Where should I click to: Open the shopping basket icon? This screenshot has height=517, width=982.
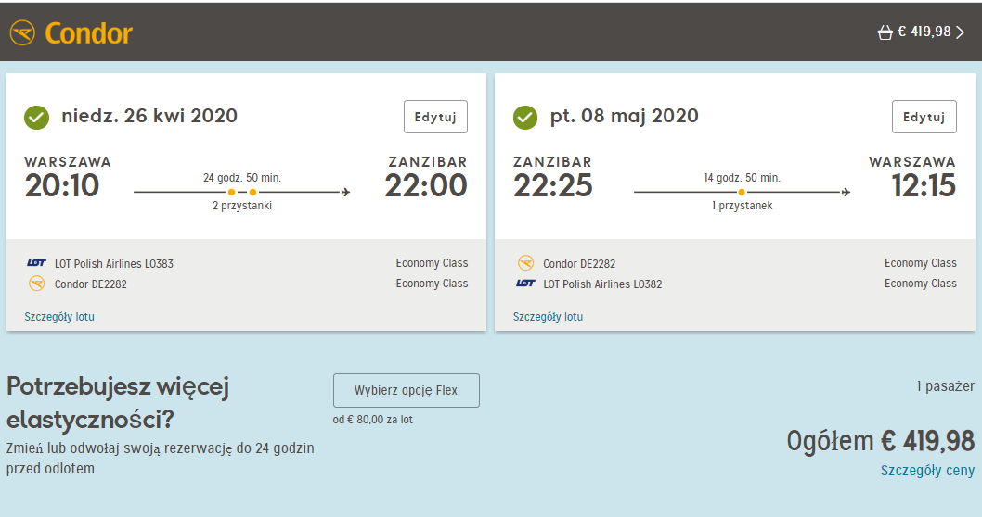pos(885,32)
